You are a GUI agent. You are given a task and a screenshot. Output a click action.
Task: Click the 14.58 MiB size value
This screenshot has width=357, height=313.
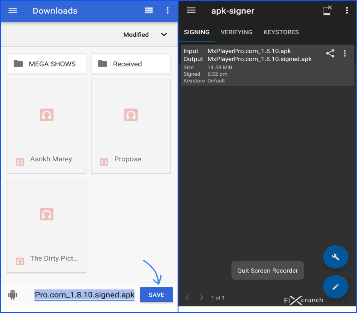tap(220, 67)
